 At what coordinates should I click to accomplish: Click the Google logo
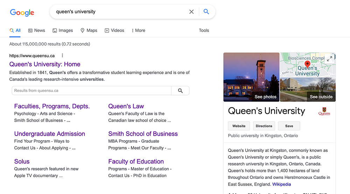pos(22,12)
